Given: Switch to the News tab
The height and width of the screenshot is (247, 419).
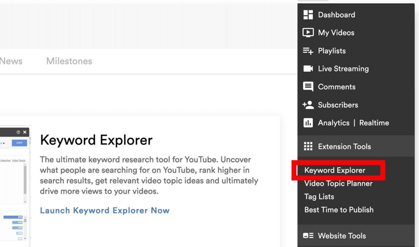Looking at the screenshot, I should point(11,61).
